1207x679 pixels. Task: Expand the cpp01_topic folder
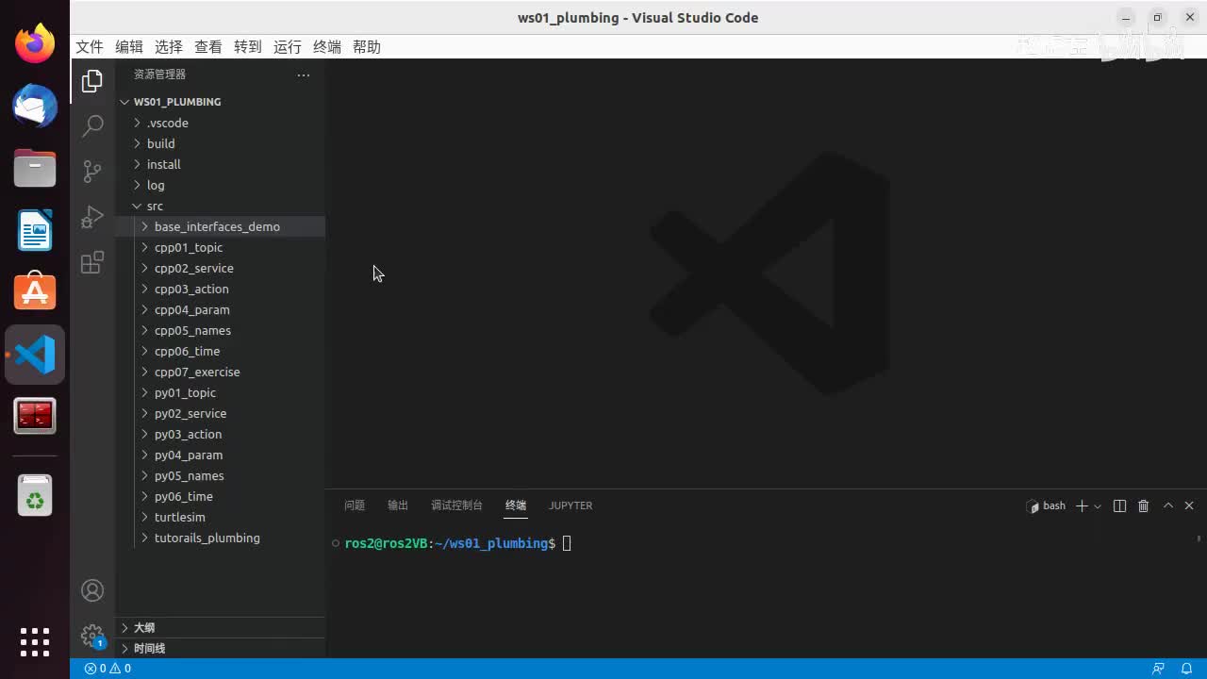pos(221,247)
